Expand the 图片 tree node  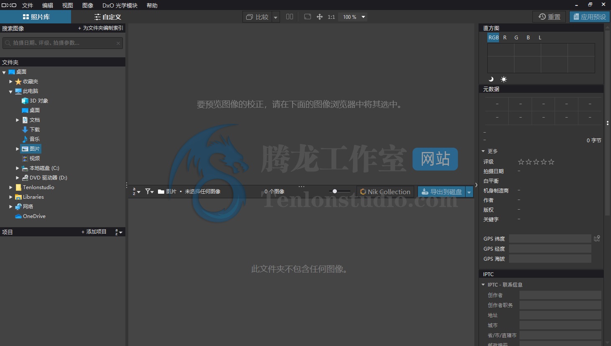(x=18, y=149)
